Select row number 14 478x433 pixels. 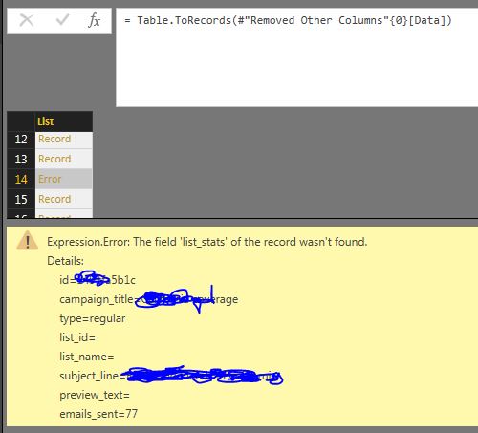[x=21, y=179]
